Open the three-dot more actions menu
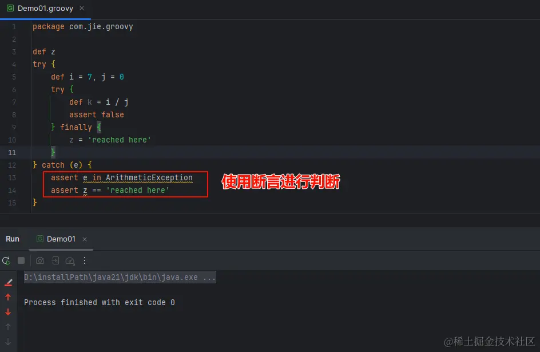The width and height of the screenshot is (540, 352). click(x=85, y=260)
